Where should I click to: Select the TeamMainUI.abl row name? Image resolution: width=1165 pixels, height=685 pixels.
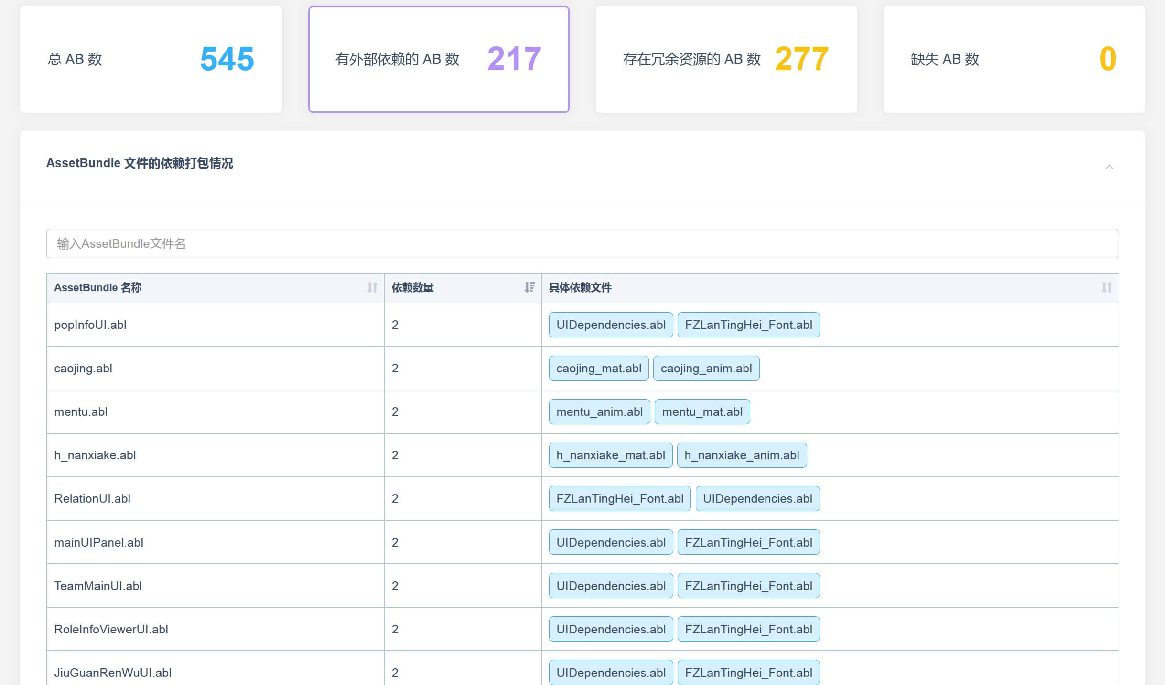pyautogui.click(x=98, y=586)
